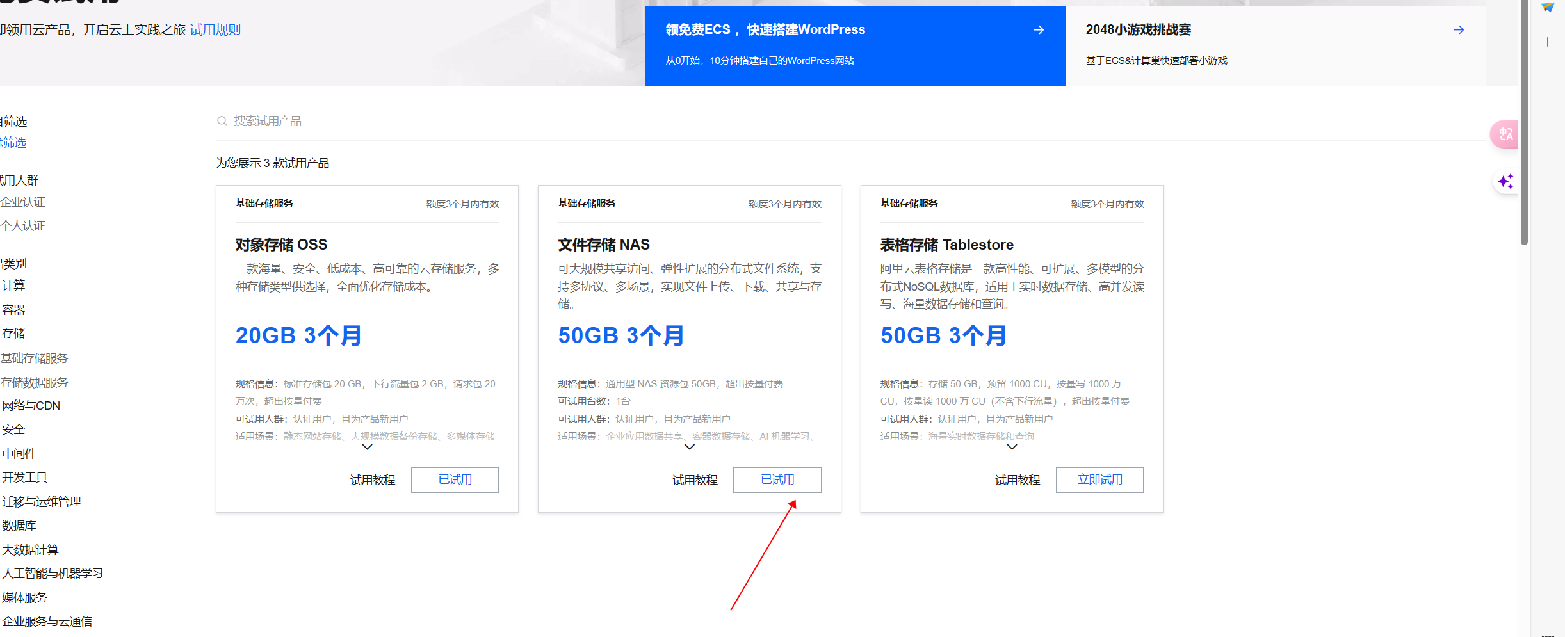This screenshot has height=637, width=1565.
Task: Click the 20GB 3个月 quota text
Action: pyautogui.click(x=298, y=335)
